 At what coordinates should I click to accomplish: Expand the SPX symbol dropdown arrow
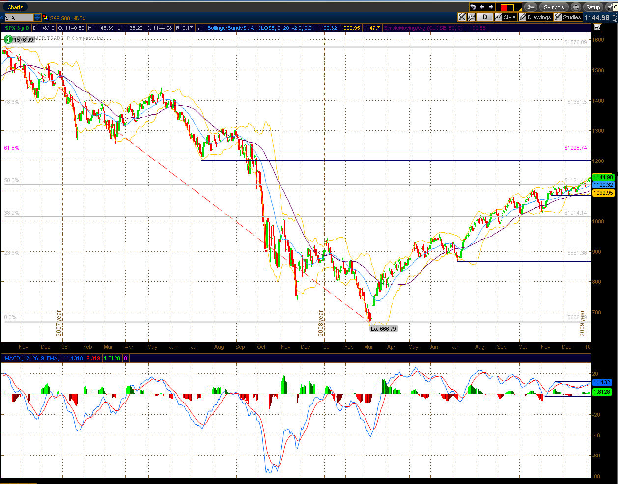pos(37,18)
